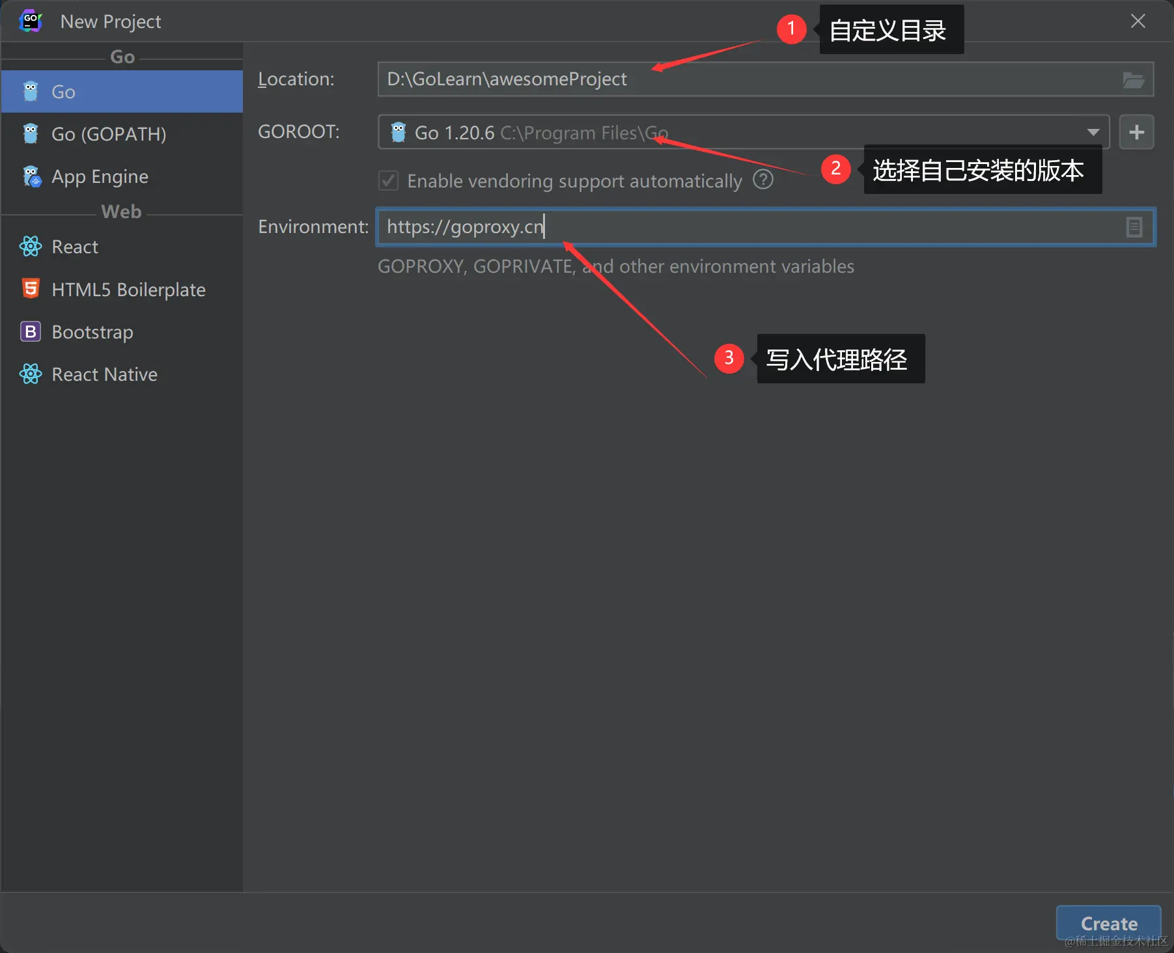The width and height of the screenshot is (1174, 953).
Task: Click the App Engine icon
Action: (31, 176)
